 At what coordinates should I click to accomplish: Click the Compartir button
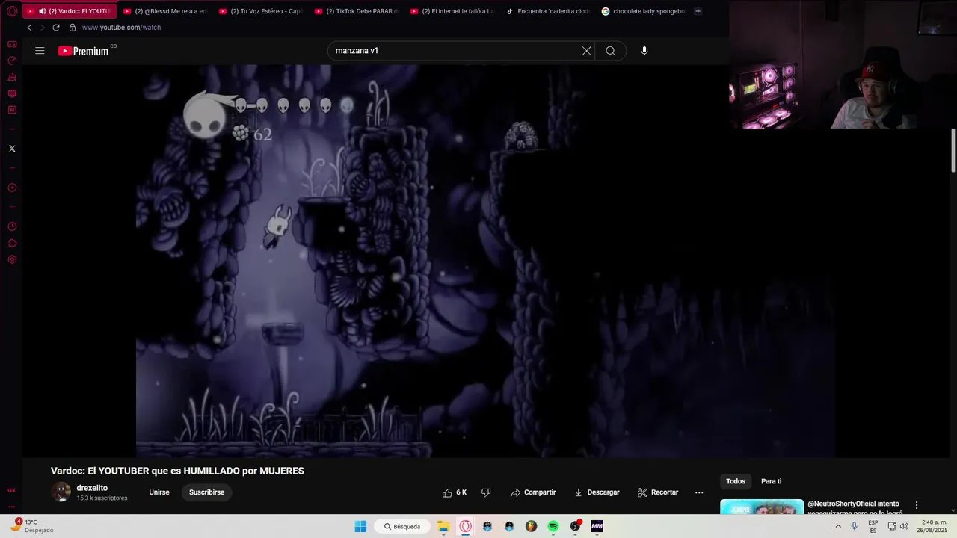533,492
